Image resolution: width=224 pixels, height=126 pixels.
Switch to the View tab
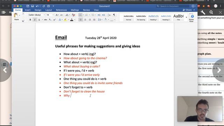pyautogui.click(x=96, y=10)
